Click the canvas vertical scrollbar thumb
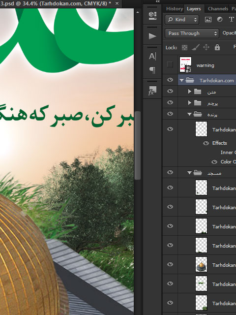Screen dimensions: 236x315 pos(138,145)
